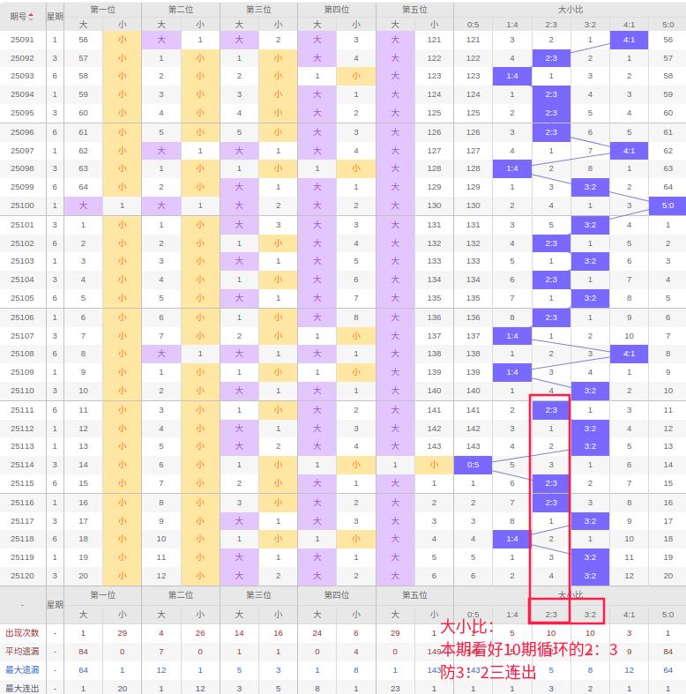Click the 最大连出 row label
The height and width of the screenshot is (694, 686).
point(22,688)
